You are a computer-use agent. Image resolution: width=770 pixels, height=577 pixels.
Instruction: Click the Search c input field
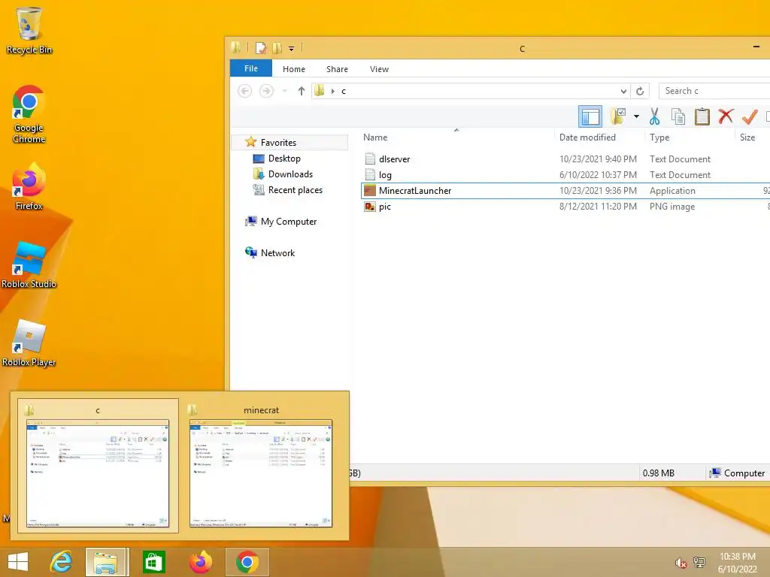pyautogui.click(x=714, y=91)
